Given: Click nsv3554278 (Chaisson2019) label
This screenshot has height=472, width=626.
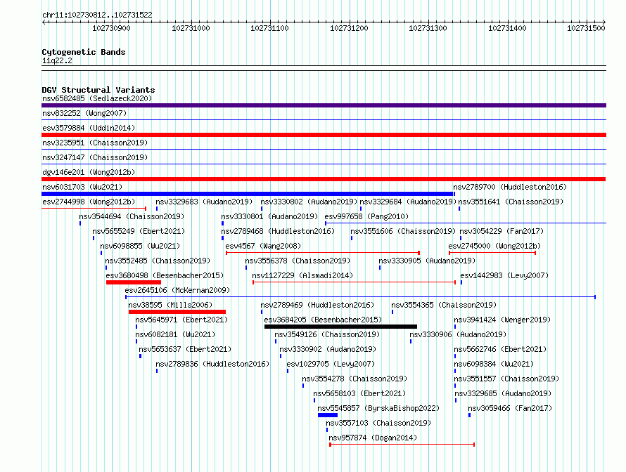Looking at the screenshot, I should pos(354,379).
